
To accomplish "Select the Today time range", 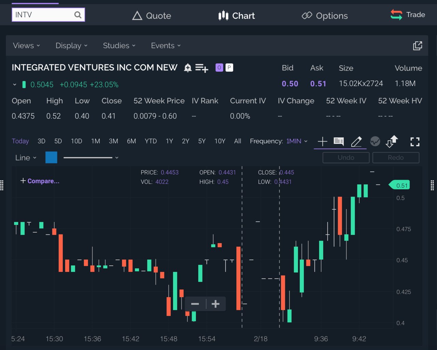I will coord(20,141).
